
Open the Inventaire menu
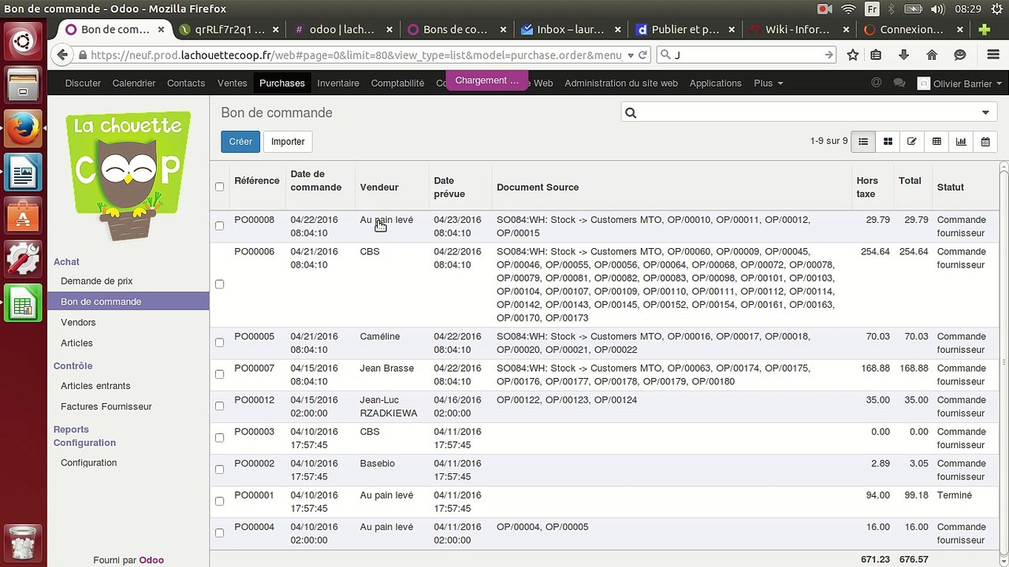(337, 83)
